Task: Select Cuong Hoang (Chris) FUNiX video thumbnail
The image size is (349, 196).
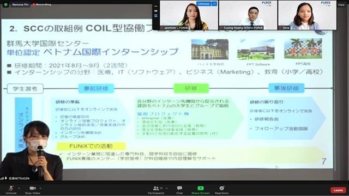Action: pos(248,15)
